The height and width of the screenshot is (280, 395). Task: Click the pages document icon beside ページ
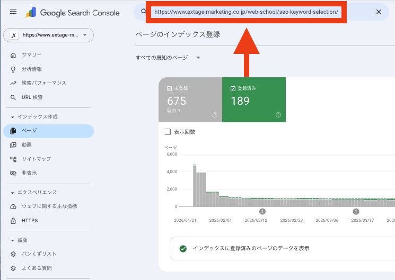13,131
